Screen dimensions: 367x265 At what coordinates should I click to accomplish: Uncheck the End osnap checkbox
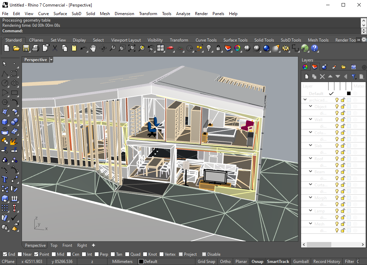(x=5, y=254)
